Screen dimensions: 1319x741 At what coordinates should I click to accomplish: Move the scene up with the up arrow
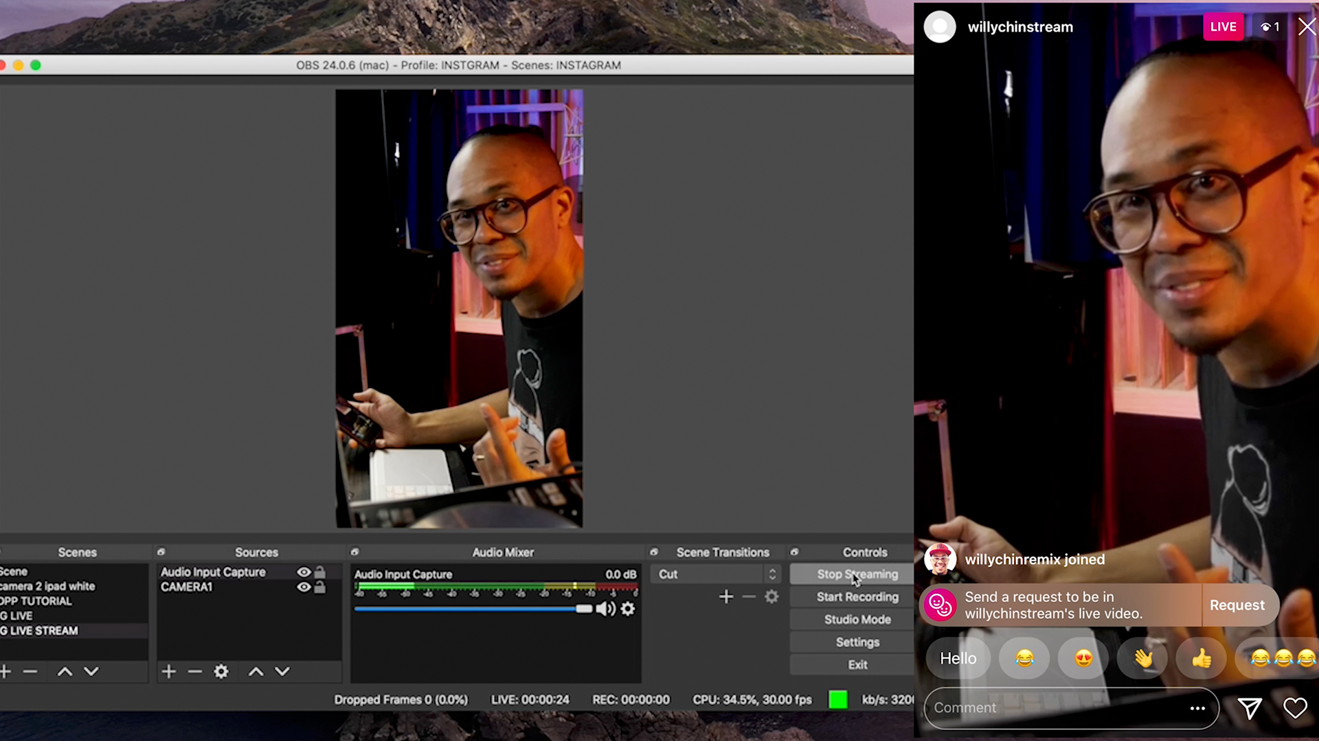[x=65, y=672]
